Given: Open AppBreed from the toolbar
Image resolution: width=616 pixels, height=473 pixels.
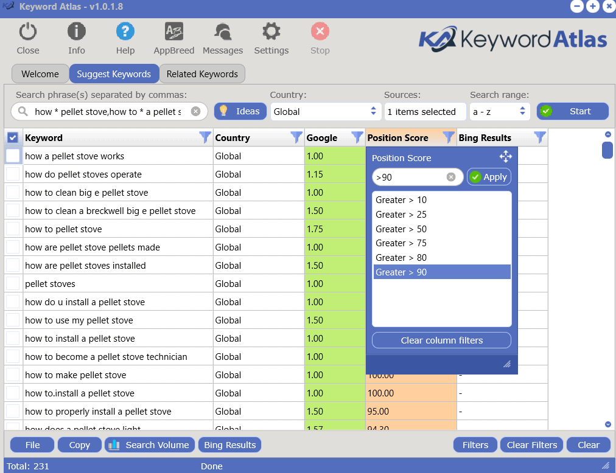Looking at the screenshot, I should click(x=174, y=32).
